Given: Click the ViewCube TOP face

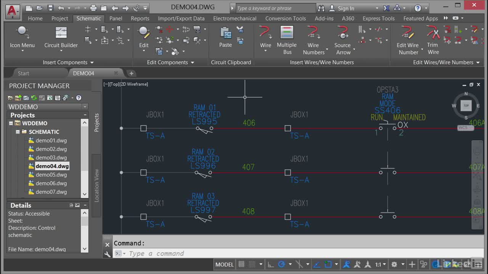Looking at the screenshot, I should tap(466, 105).
